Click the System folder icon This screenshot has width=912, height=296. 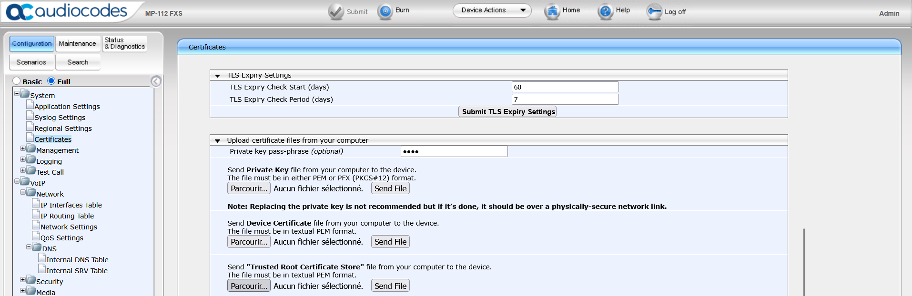pyautogui.click(x=25, y=94)
